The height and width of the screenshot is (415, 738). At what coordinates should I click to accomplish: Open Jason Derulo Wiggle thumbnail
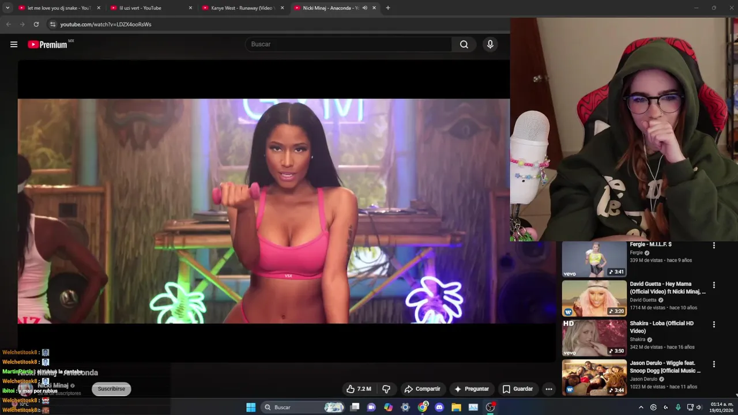click(594, 378)
